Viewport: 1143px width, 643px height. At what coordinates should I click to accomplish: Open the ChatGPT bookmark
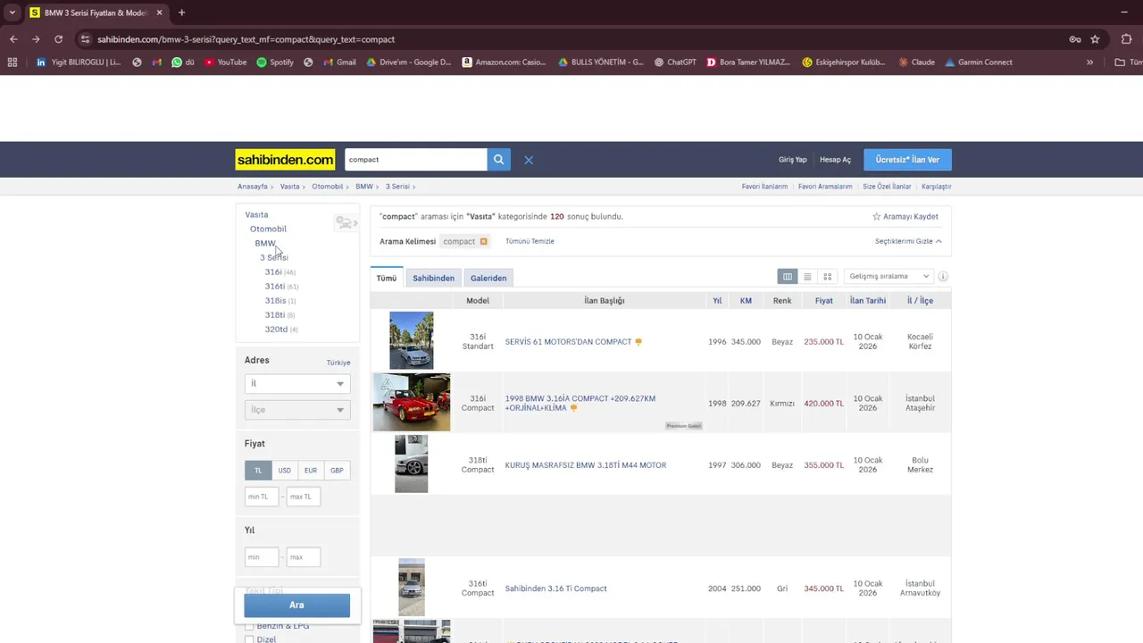tap(675, 63)
